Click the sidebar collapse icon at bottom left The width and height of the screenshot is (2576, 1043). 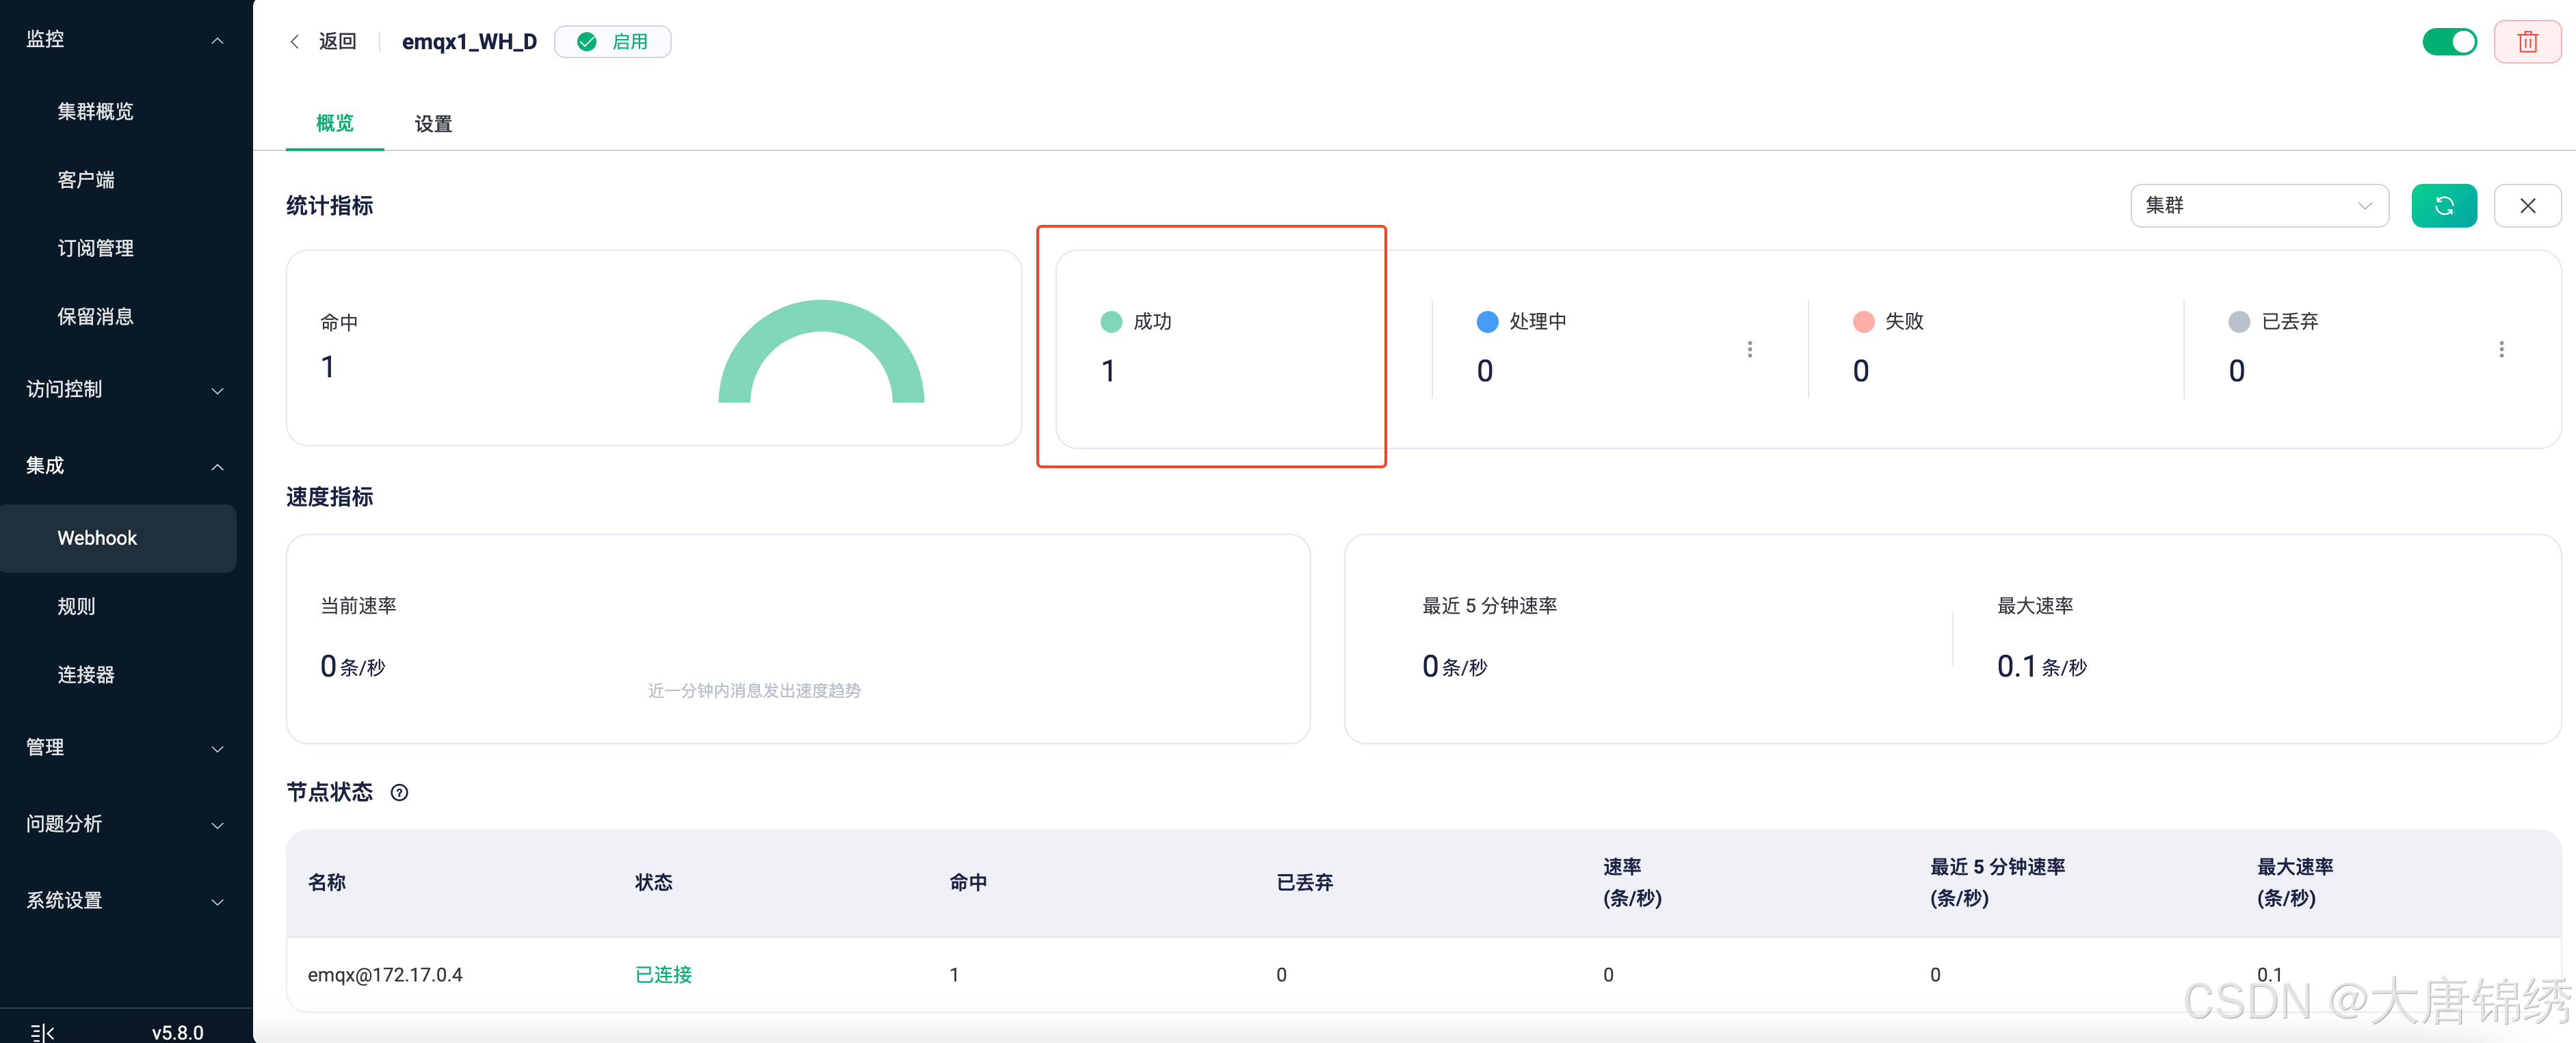tap(42, 1032)
